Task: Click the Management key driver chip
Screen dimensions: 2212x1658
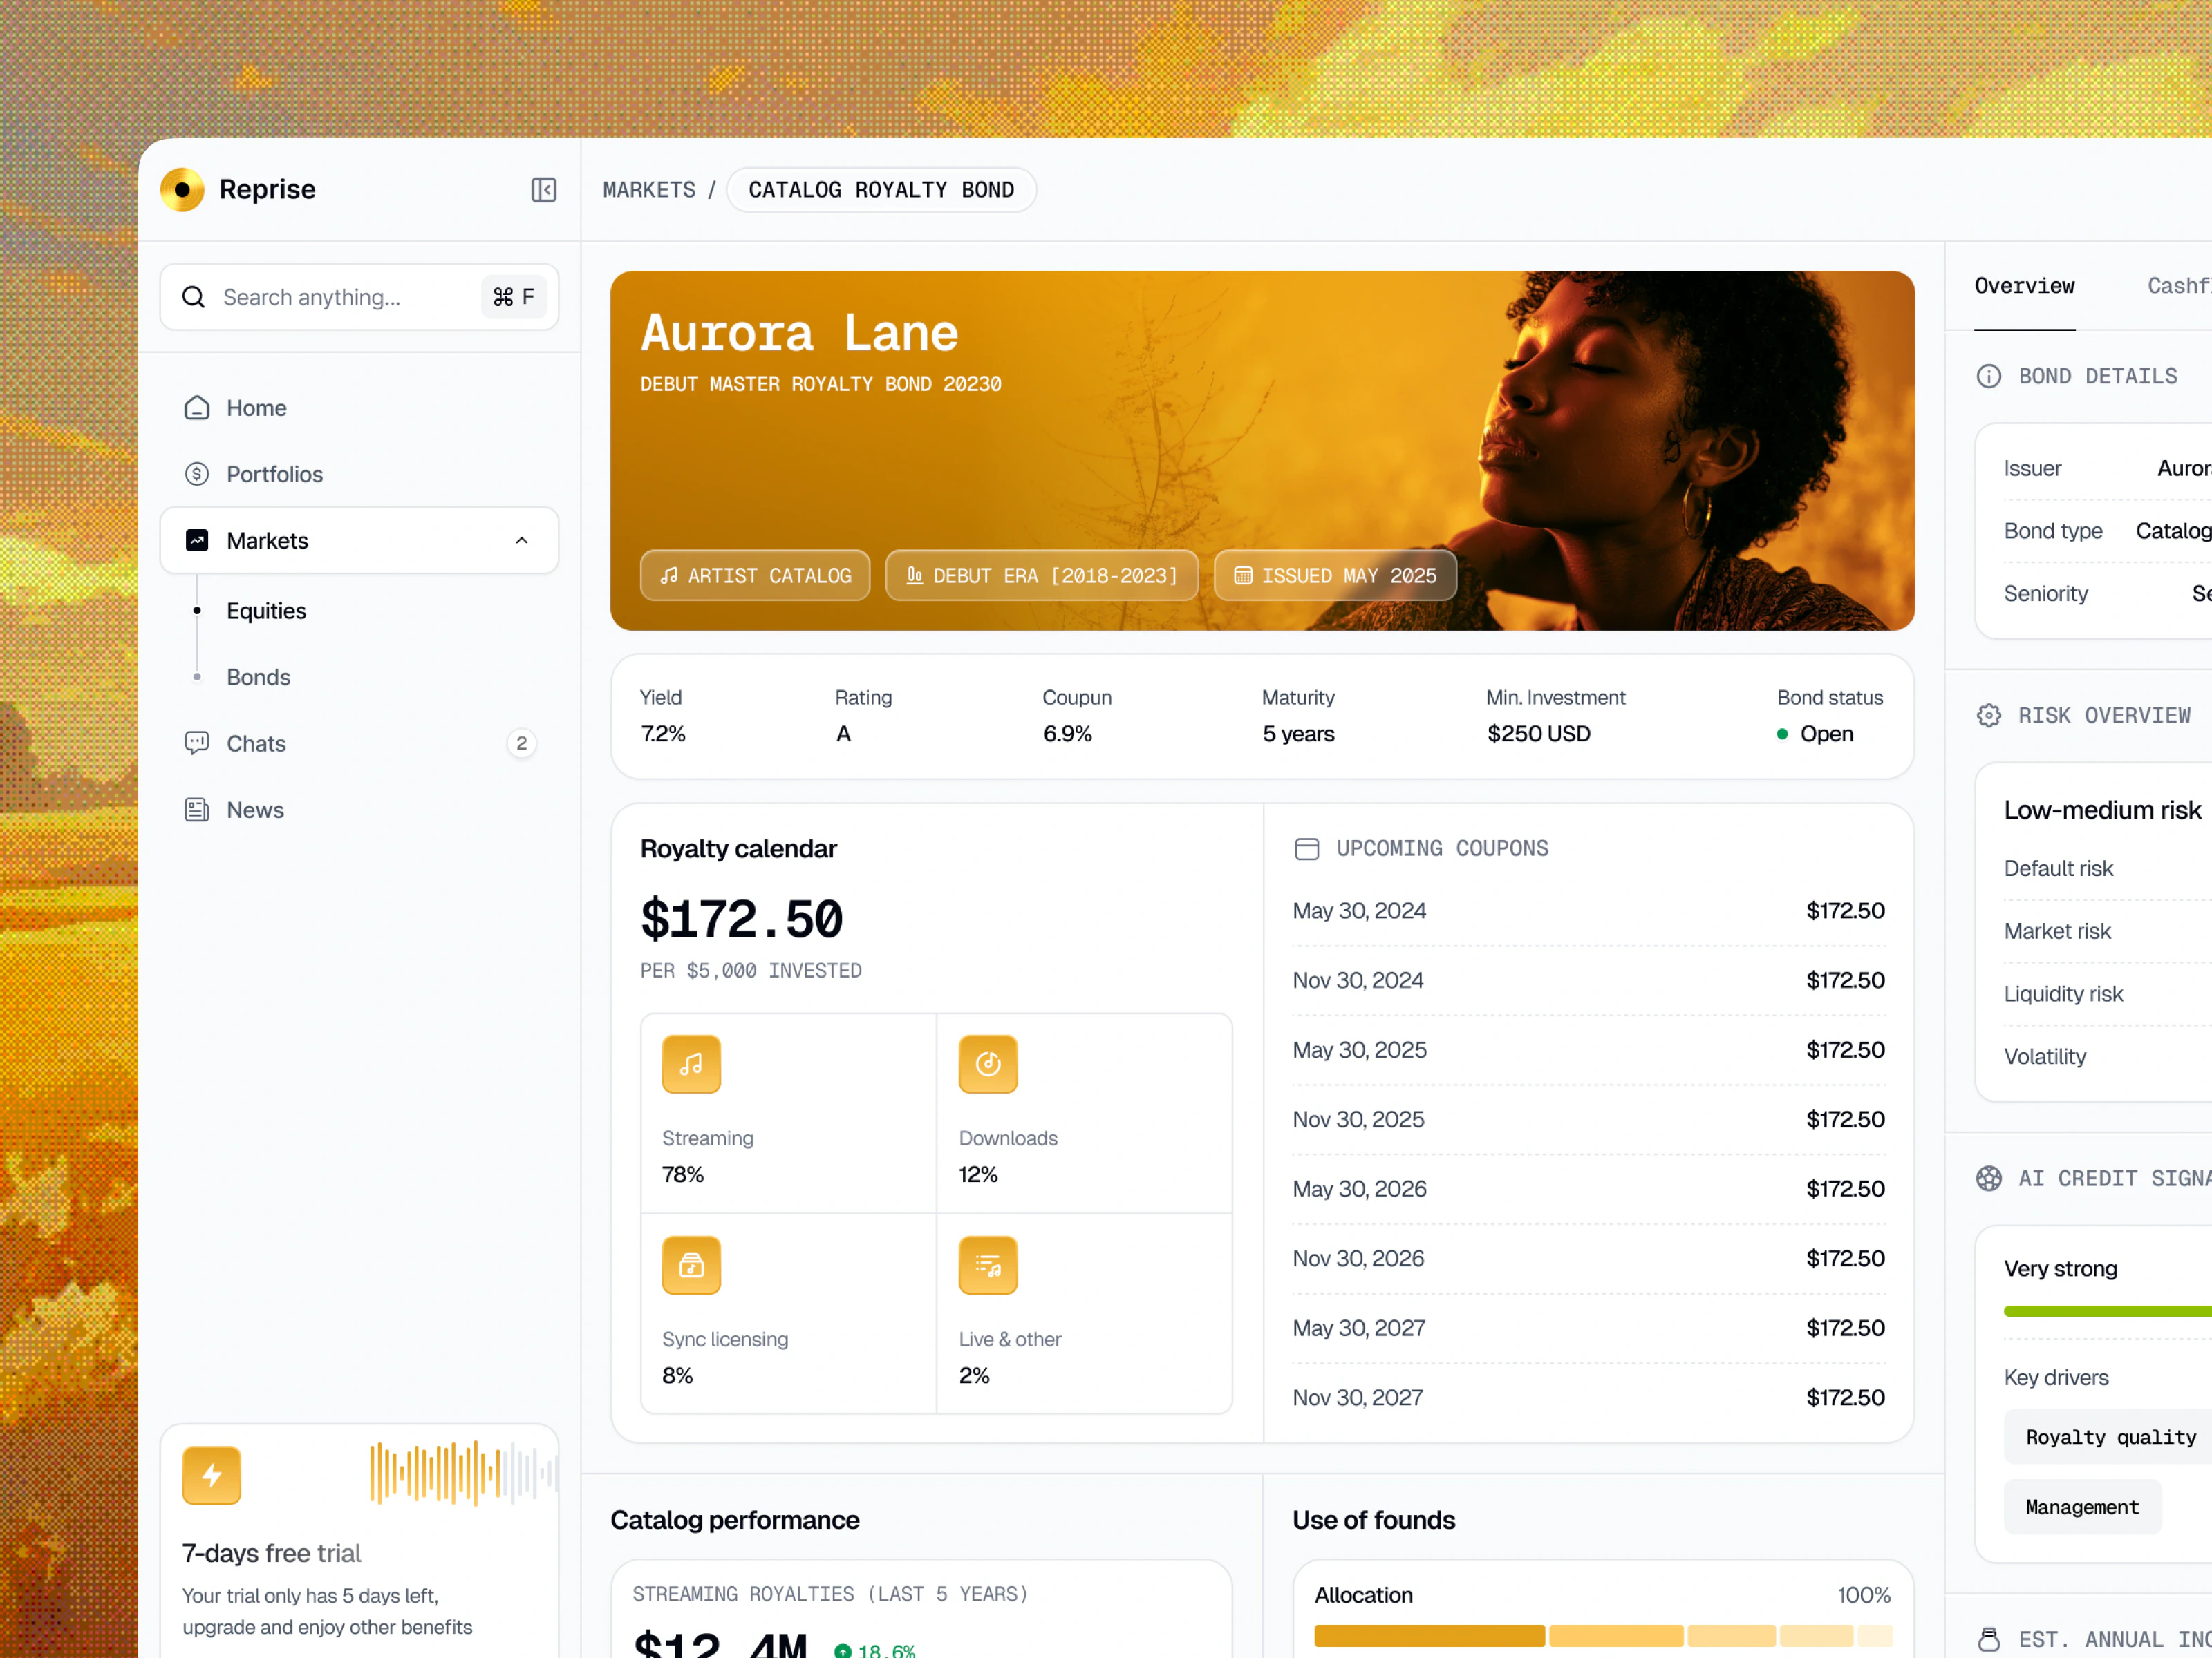Action: [x=2083, y=1507]
